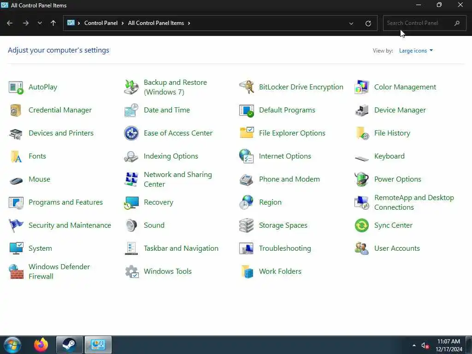Open the Security and Maintenance link

(x=70, y=225)
